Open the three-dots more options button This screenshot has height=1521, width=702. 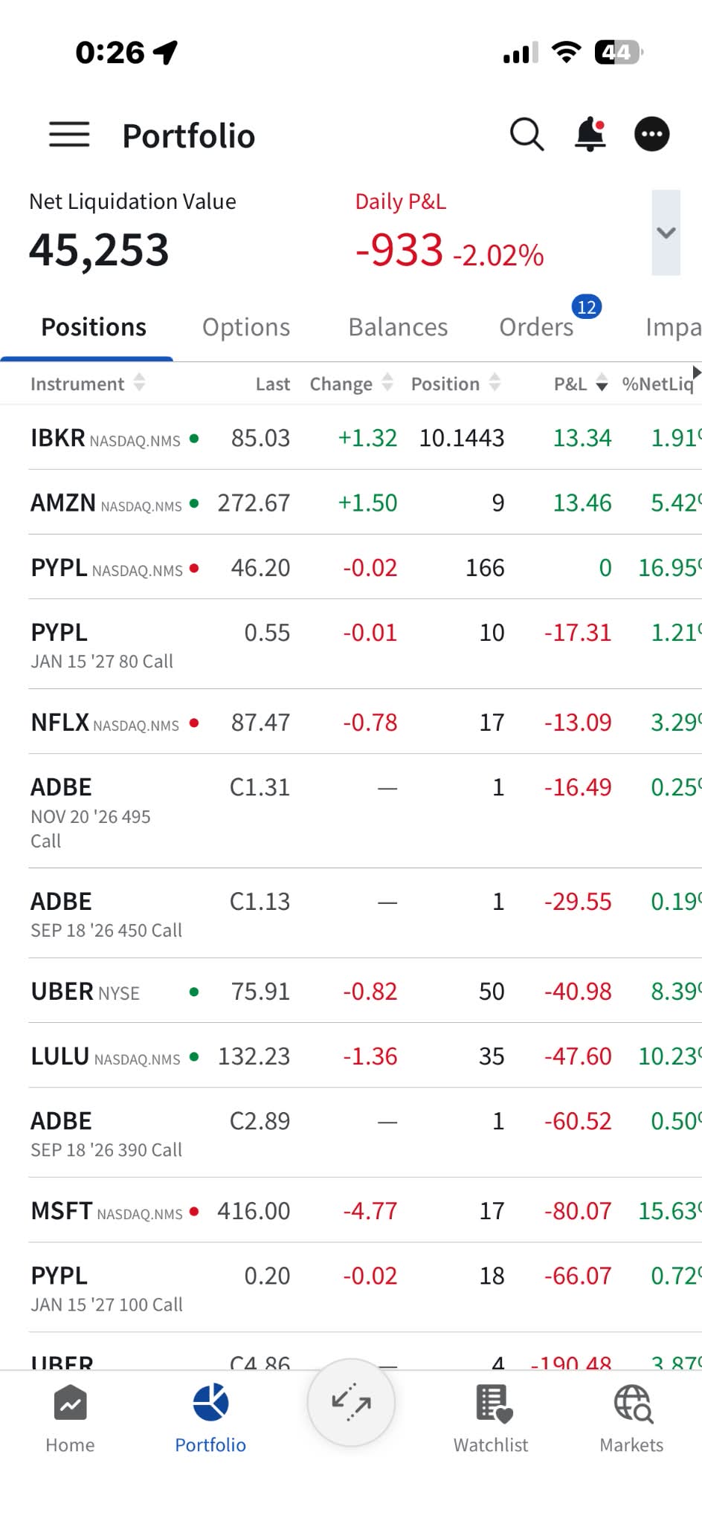pos(651,135)
